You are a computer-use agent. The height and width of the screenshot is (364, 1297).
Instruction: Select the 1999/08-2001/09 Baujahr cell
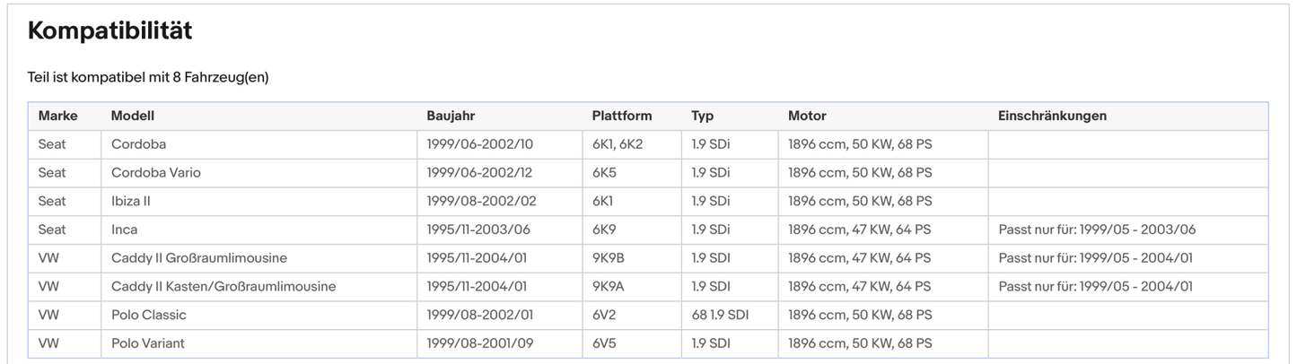click(481, 343)
